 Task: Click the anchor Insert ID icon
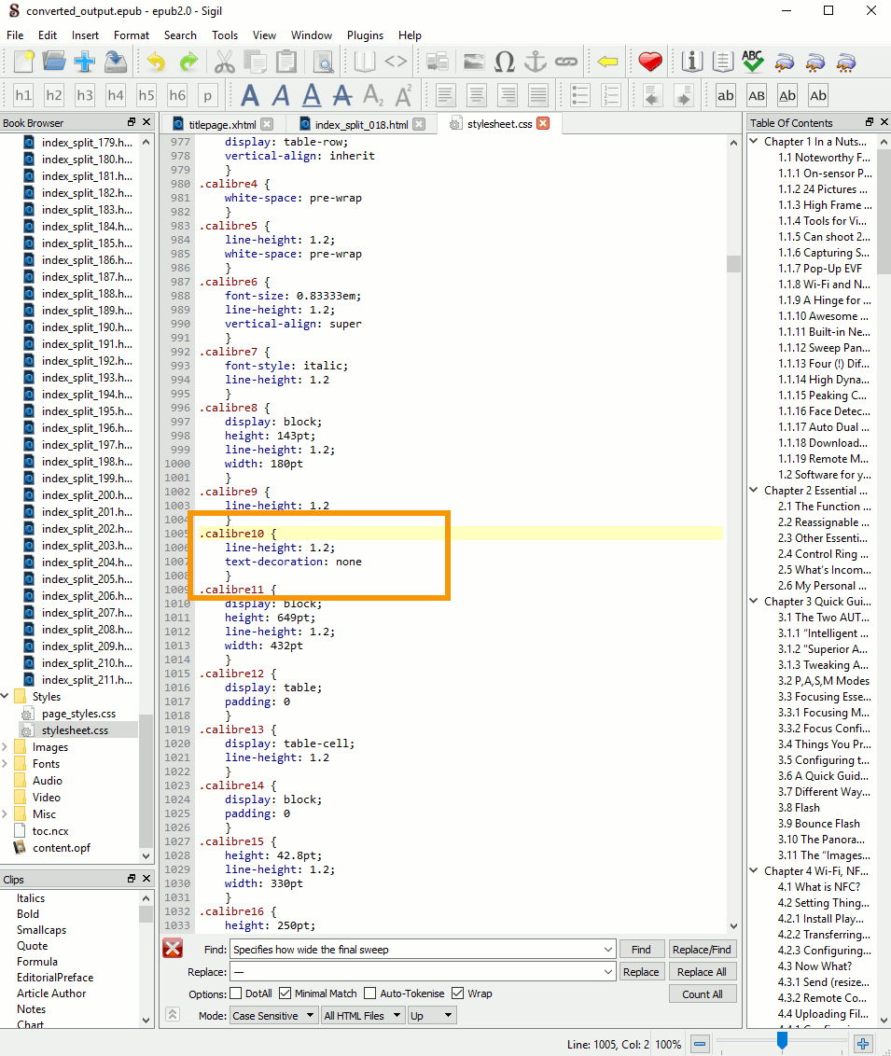click(535, 63)
